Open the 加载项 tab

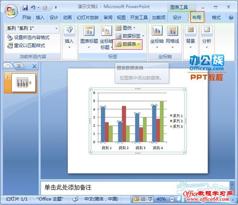pyautogui.click(x=159, y=17)
